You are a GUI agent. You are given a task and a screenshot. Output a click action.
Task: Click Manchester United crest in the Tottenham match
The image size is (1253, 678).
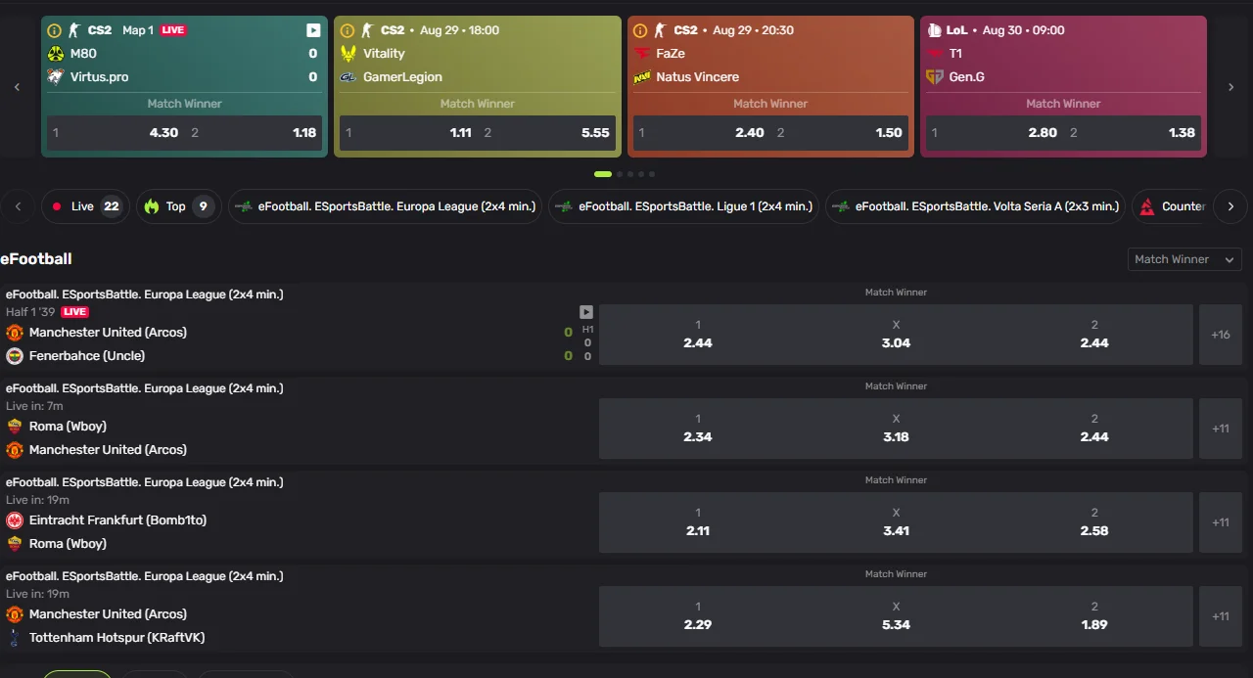point(15,614)
